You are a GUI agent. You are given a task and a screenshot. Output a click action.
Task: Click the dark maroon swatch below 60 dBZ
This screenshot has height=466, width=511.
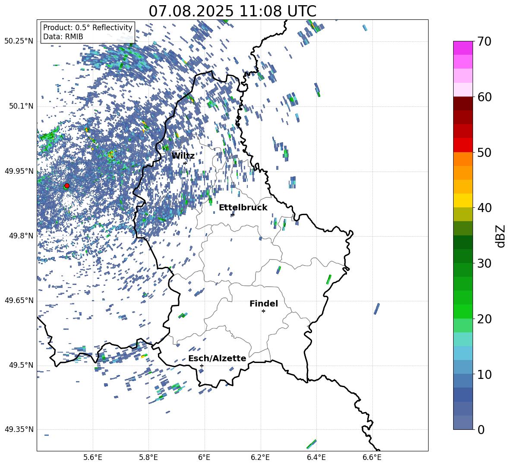(463, 103)
